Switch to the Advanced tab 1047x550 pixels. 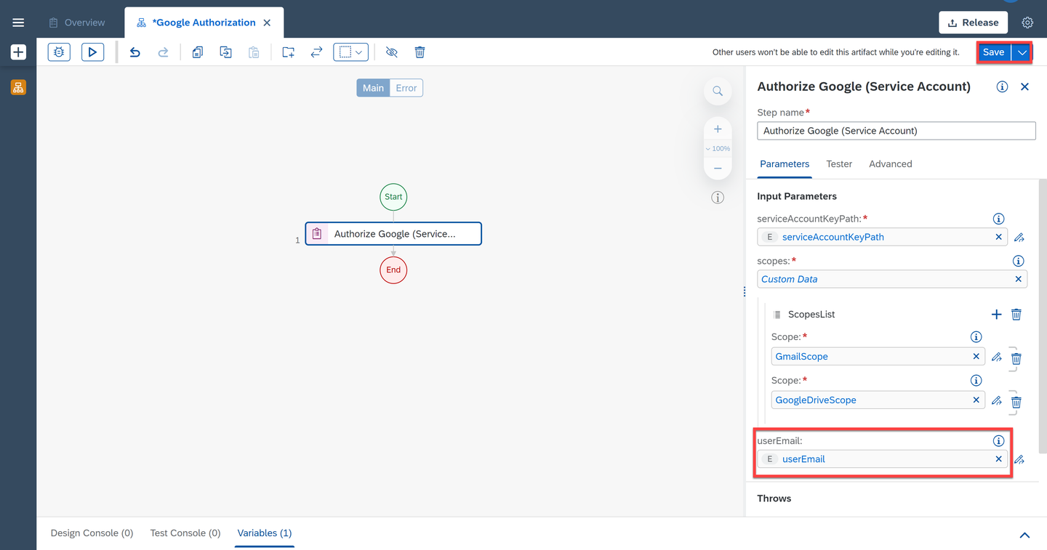click(x=891, y=164)
